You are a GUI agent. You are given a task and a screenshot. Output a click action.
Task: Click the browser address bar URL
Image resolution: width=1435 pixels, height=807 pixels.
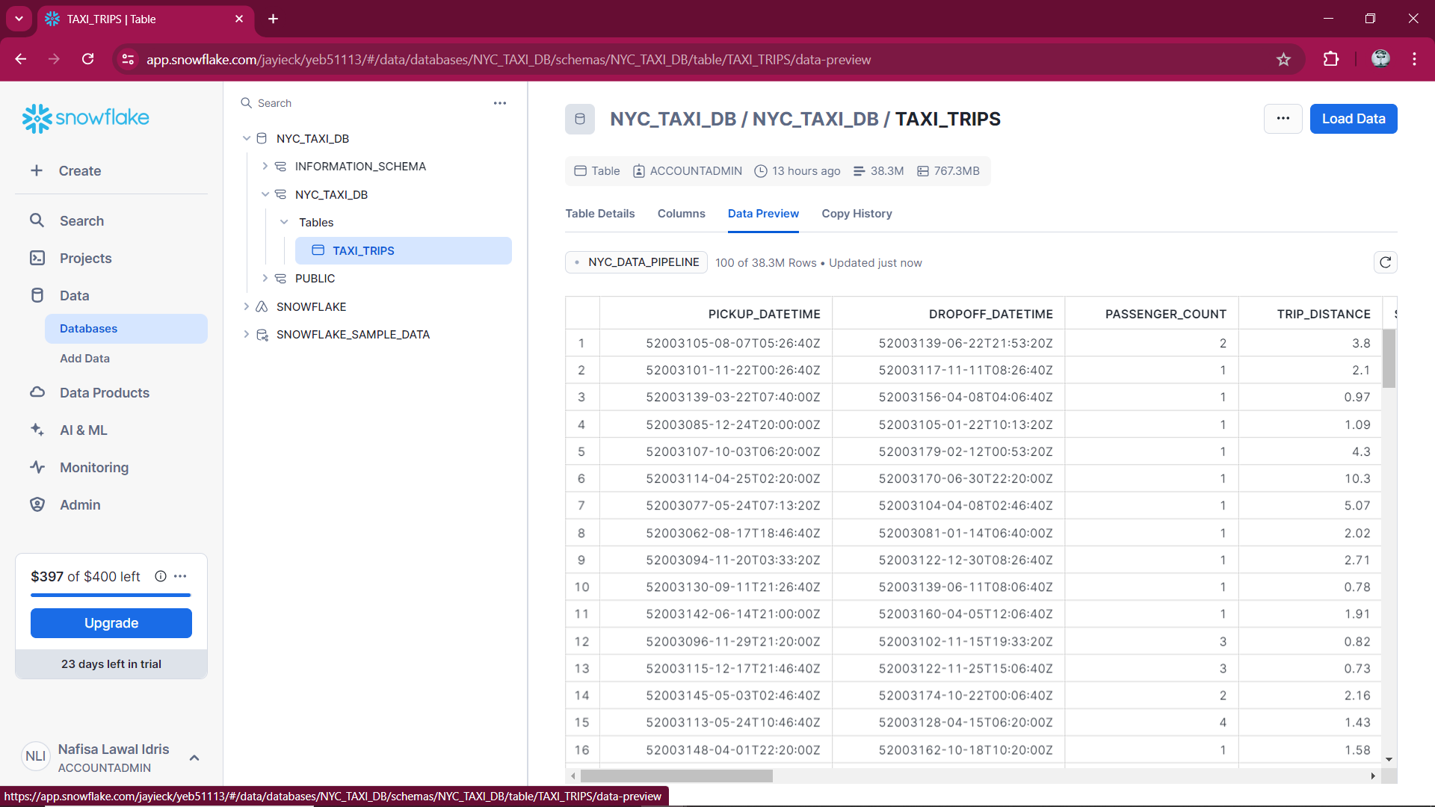[508, 59]
